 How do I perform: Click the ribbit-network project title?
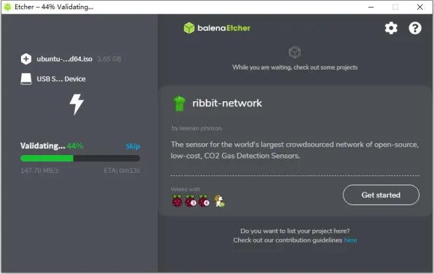tap(227, 103)
